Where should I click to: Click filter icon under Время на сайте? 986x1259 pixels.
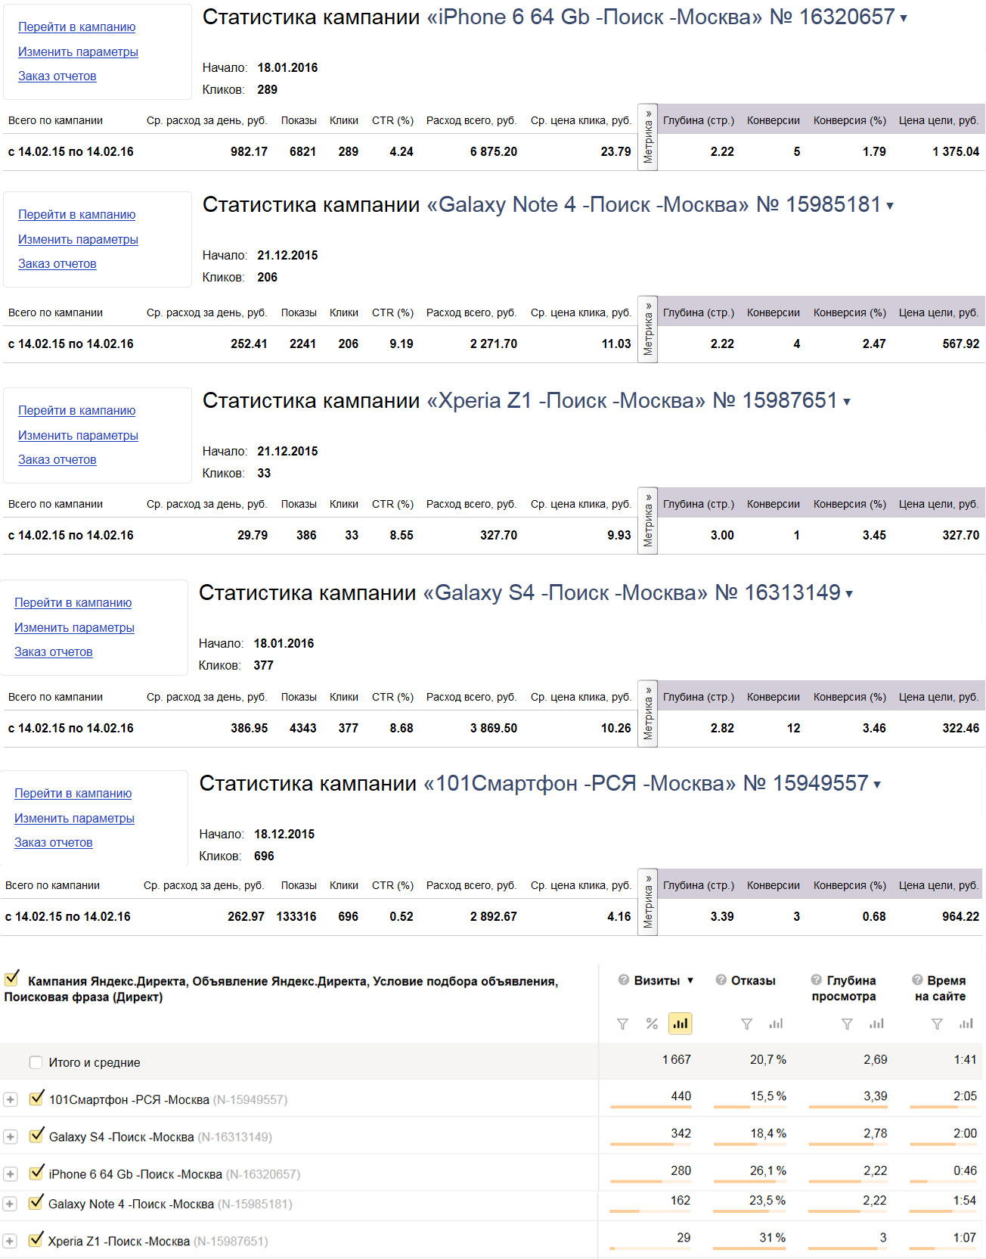(x=937, y=1024)
